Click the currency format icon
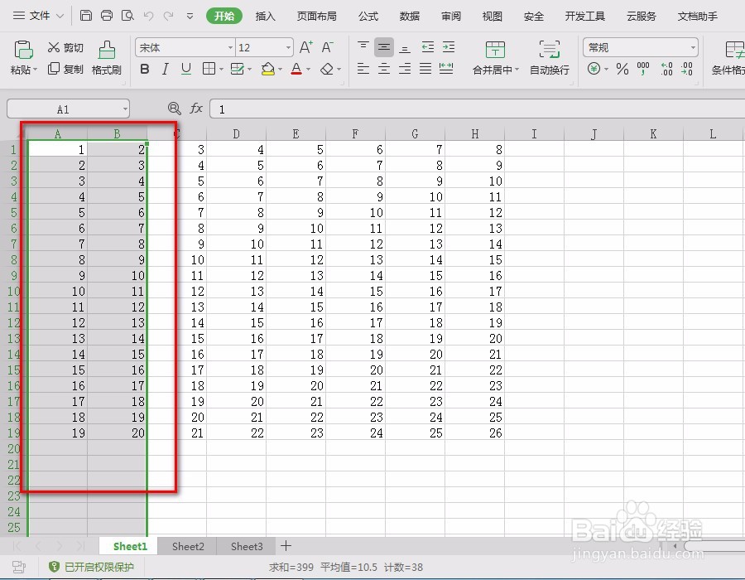 tap(594, 69)
